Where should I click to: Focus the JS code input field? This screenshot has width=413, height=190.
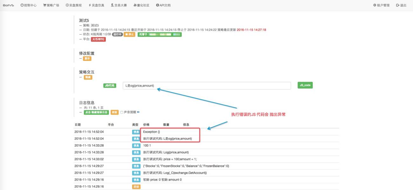tap(207, 86)
